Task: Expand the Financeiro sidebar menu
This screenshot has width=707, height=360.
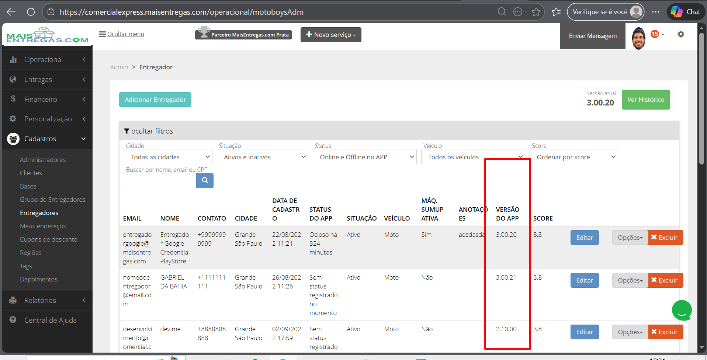Action: pyautogui.click(x=47, y=99)
